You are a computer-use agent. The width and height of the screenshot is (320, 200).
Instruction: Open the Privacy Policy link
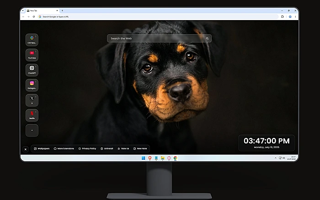(x=87, y=148)
